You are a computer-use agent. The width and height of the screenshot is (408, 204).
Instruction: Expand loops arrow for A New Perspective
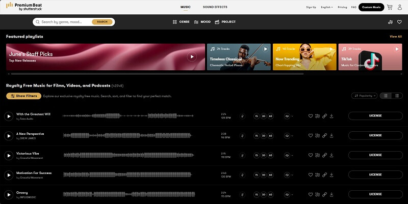292,136
